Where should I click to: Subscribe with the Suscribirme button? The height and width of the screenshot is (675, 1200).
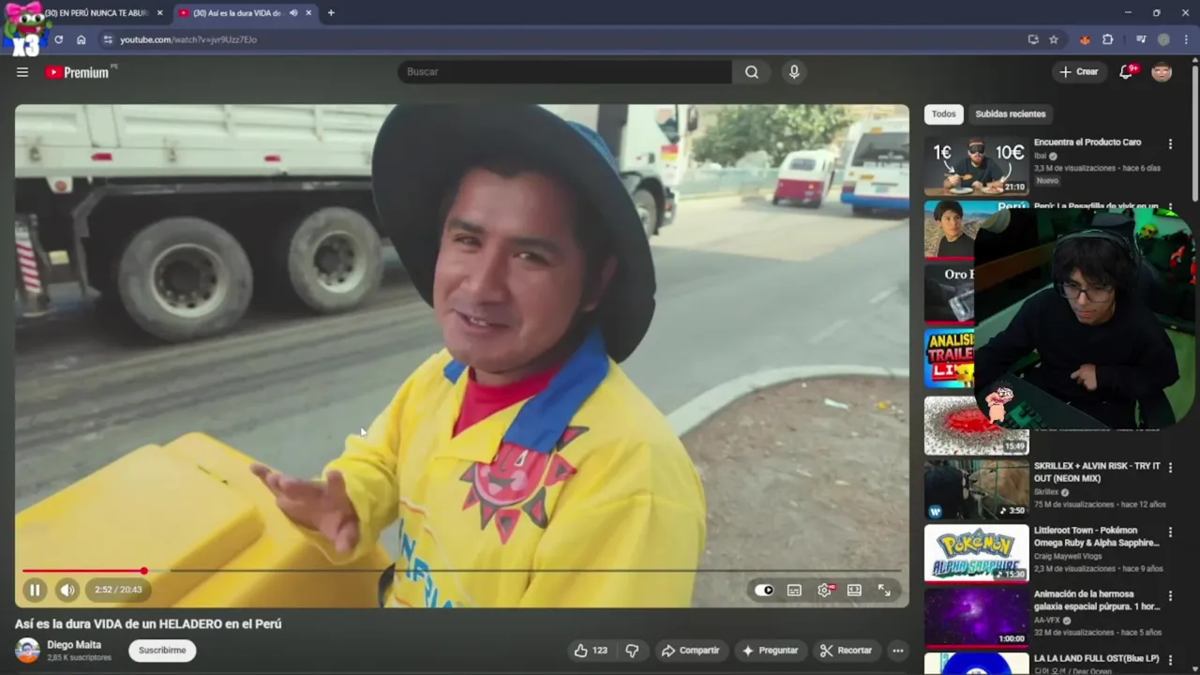point(162,651)
